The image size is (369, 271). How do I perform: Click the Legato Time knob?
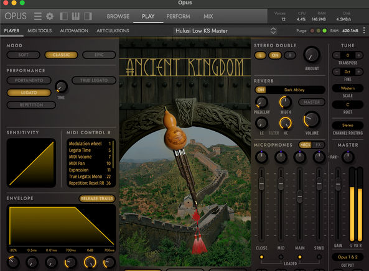click(61, 86)
